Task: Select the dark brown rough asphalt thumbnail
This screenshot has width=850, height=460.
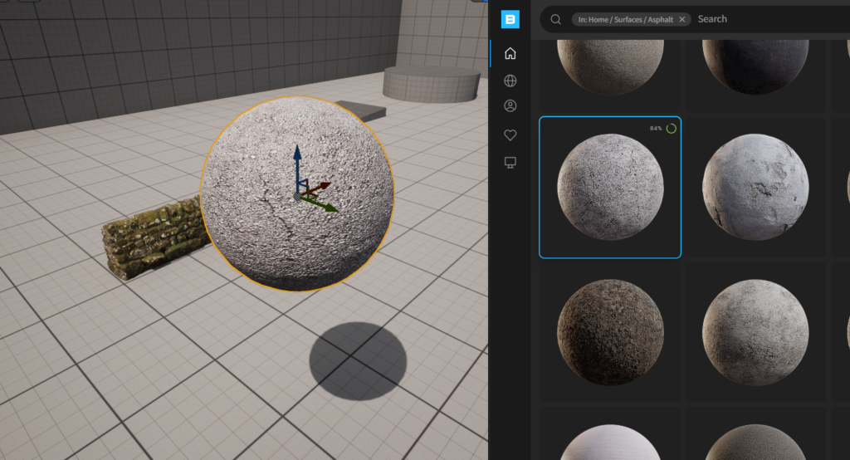Action: click(x=610, y=332)
